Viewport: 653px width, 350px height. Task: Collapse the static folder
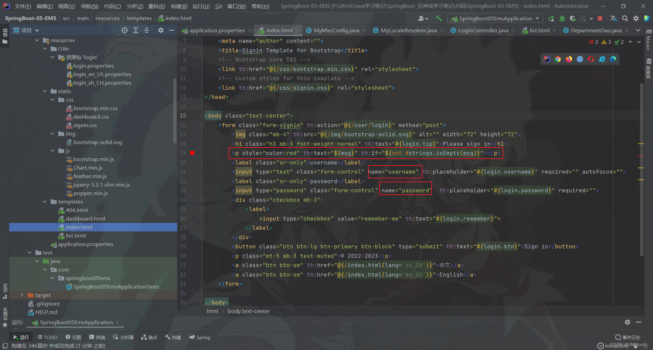[x=45, y=91]
